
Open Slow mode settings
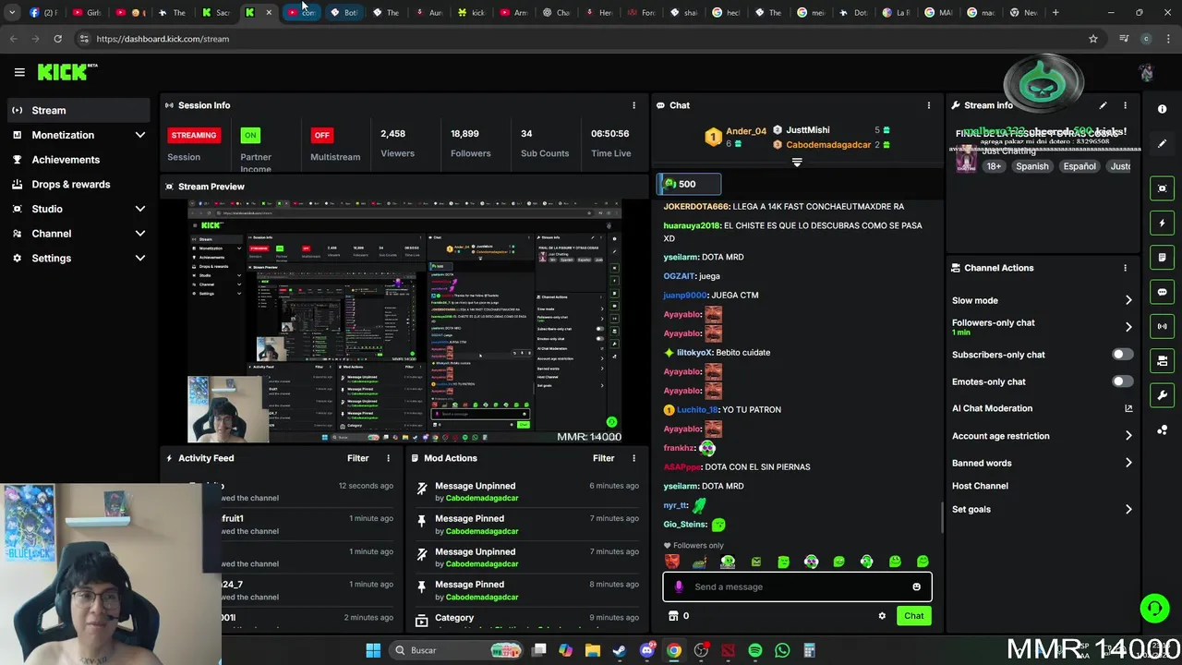pos(1042,300)
